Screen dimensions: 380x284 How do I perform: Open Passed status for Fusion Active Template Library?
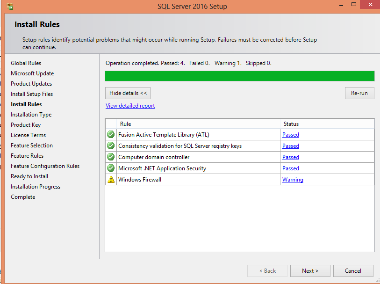[291, 135]
